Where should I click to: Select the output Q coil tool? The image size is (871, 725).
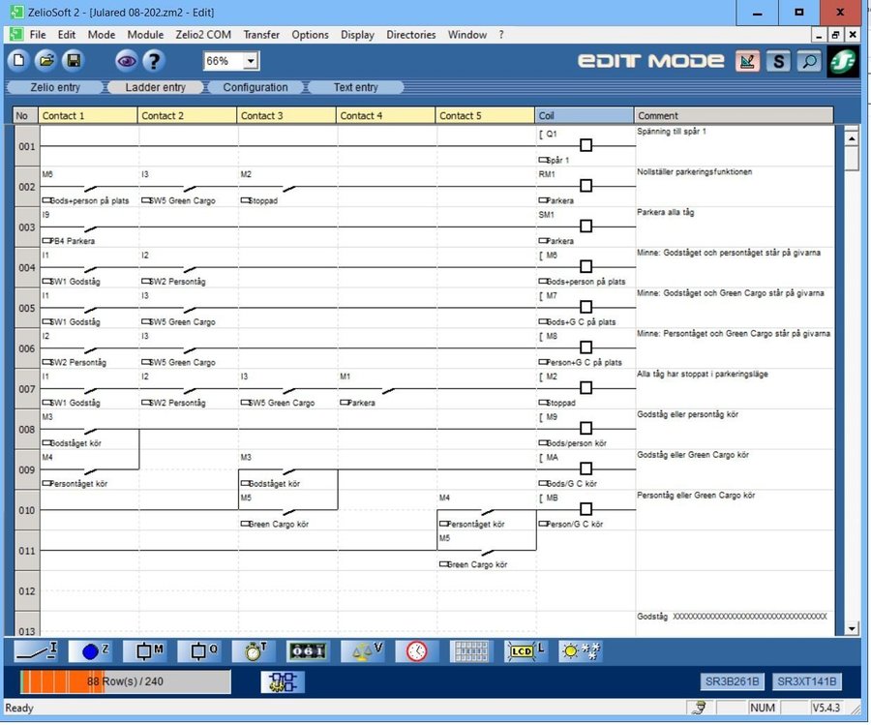(x=204, y=651)
